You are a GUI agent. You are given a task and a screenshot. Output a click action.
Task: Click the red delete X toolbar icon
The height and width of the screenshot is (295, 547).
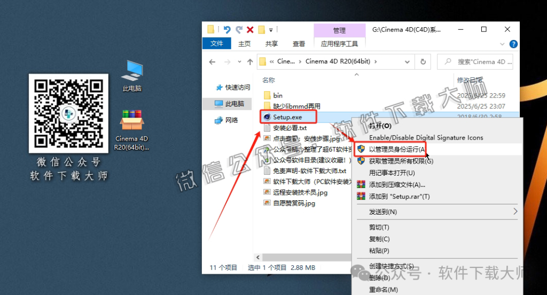(x=250, y=30)
